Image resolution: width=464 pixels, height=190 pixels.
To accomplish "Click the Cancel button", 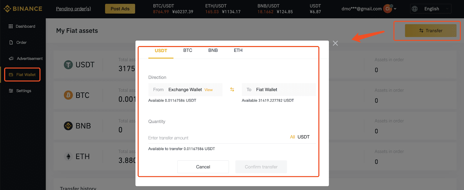I will pos(203,167).
